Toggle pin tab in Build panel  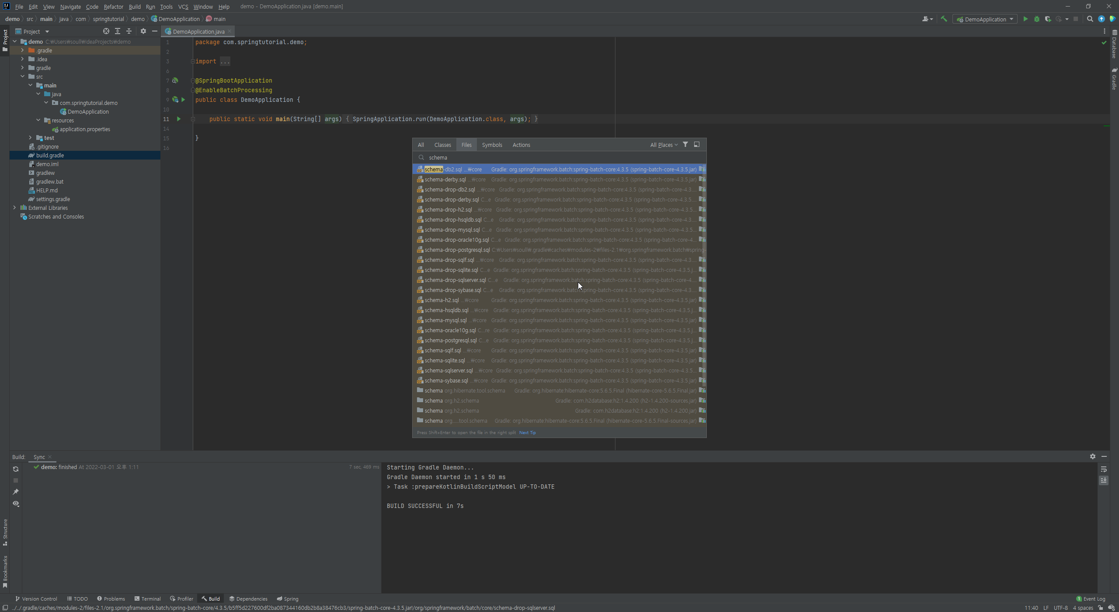pyautogui.click(x=16, y=492)
